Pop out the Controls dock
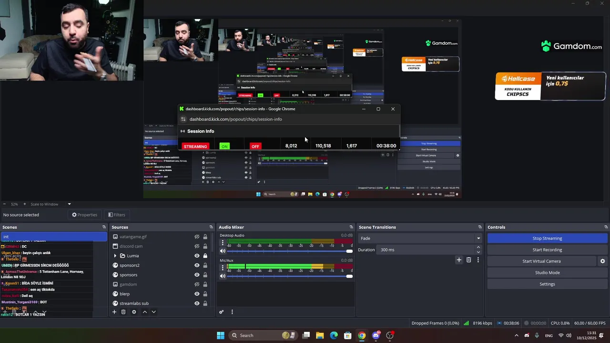 coord(606,227)
